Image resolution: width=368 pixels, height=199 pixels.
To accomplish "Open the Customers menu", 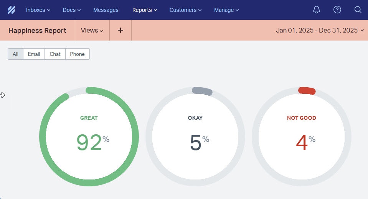I will [185, 10].
